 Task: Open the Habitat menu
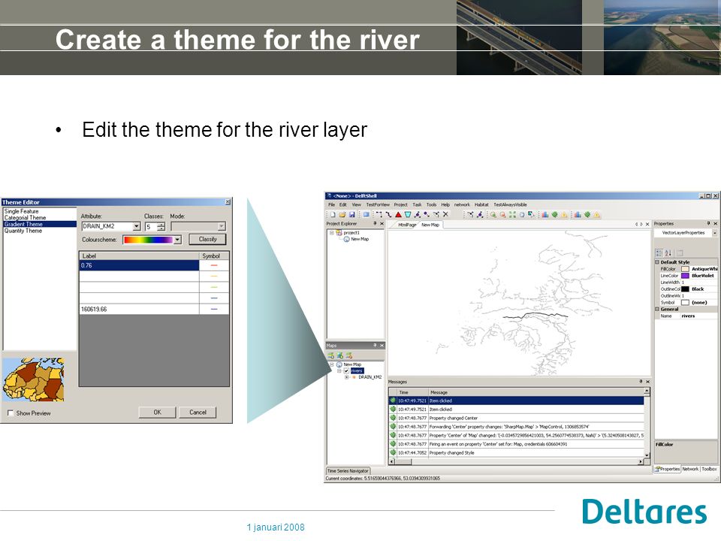click(481, 204)
